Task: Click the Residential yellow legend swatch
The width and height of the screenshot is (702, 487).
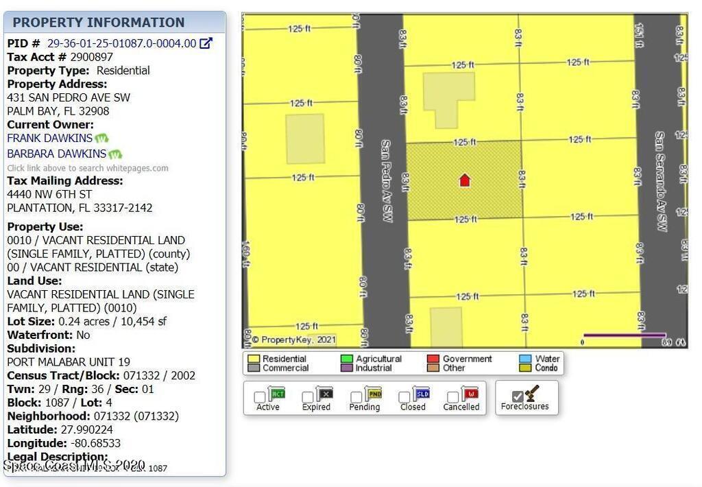Action: [x=254, y=359]
